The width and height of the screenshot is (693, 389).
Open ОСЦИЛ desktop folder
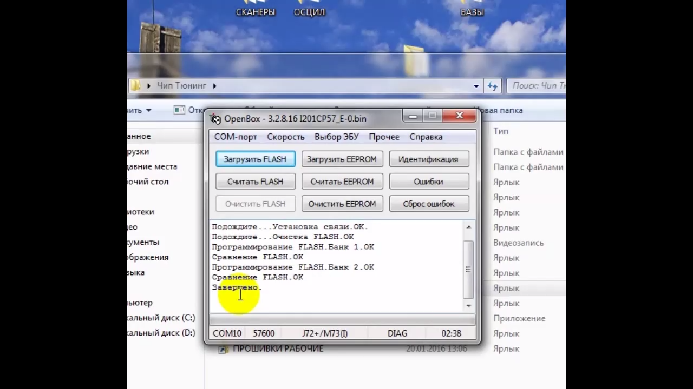[310, 10]
